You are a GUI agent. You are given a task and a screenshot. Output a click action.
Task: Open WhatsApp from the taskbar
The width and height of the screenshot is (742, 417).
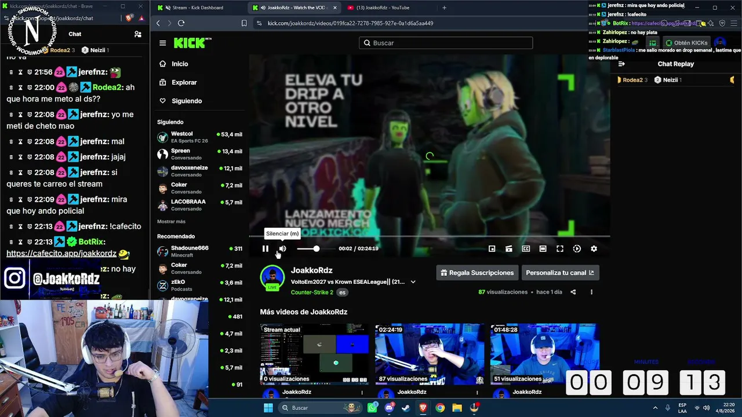[x=372, y=408]
